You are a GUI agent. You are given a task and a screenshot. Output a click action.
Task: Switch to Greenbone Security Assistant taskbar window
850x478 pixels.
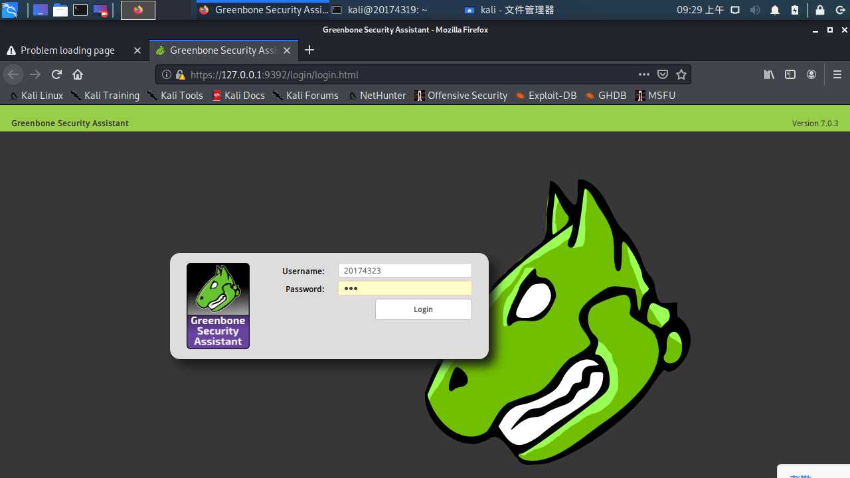point(263,10)
